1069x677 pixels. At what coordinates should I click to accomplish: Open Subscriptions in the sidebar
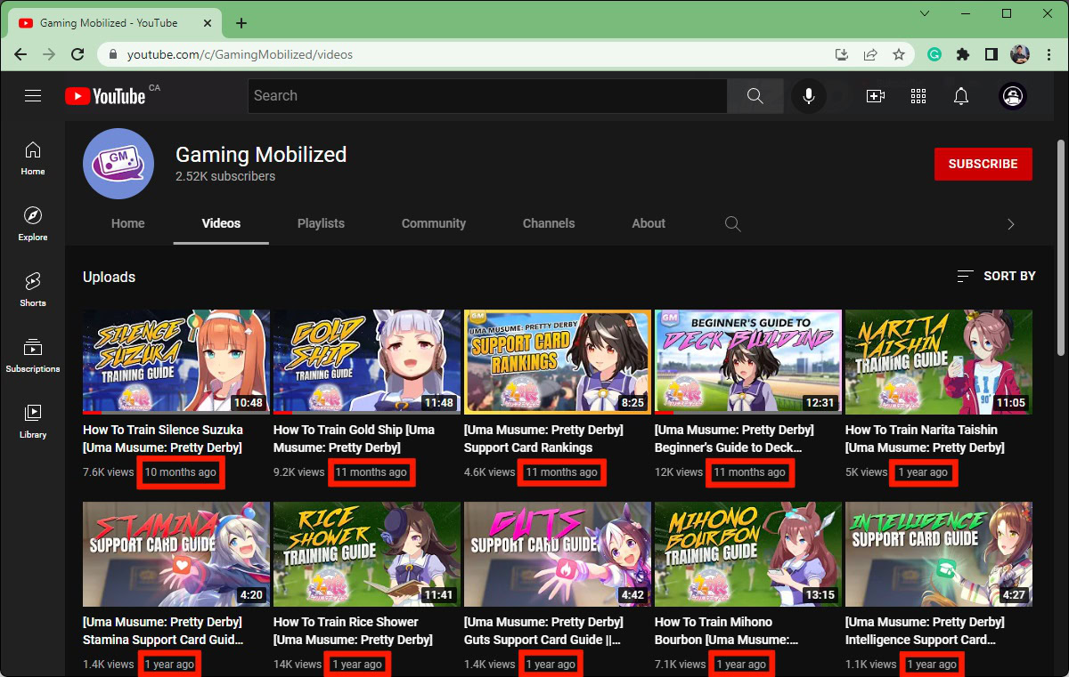pyautogui.click(x=33, y=356)
